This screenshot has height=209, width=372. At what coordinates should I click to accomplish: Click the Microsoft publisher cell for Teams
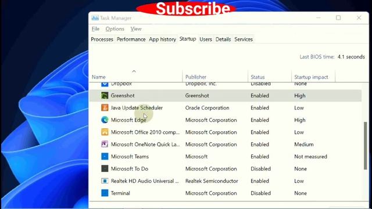(x=196, y=157)
